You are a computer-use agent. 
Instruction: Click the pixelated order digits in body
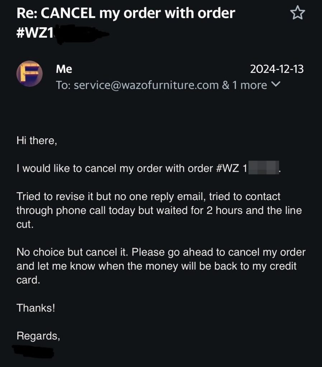[263, 168]
